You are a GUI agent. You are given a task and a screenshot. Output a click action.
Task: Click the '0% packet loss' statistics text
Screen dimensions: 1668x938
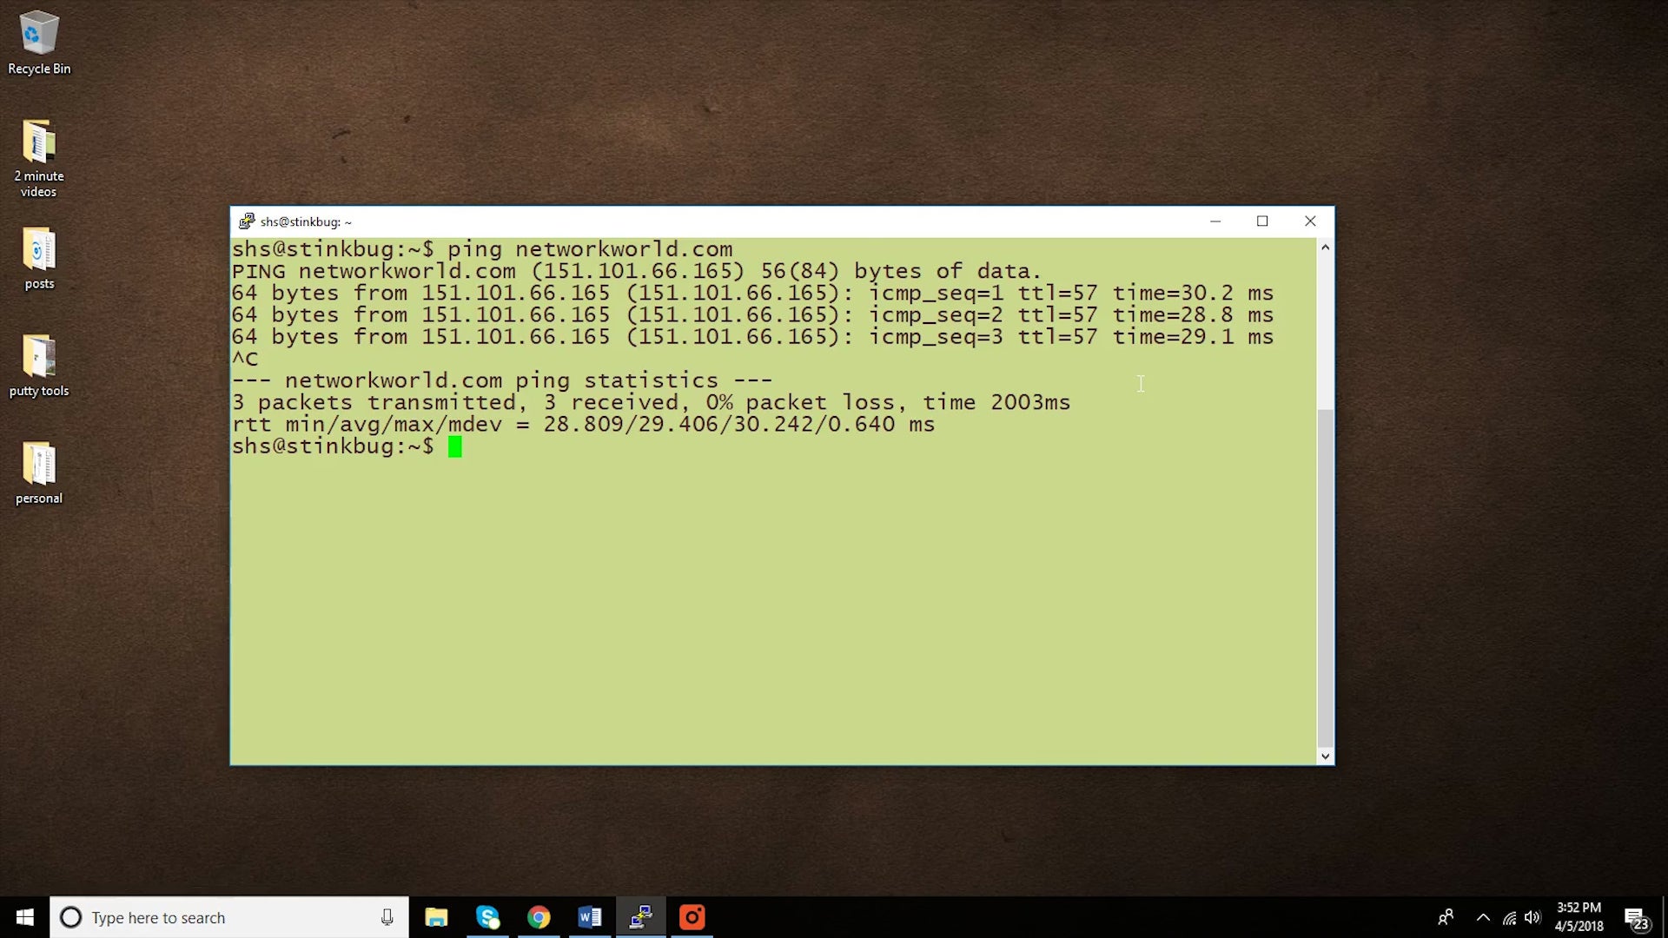800,402
